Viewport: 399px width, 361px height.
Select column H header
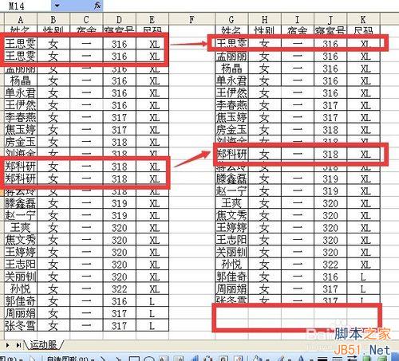tap(265, 20)
